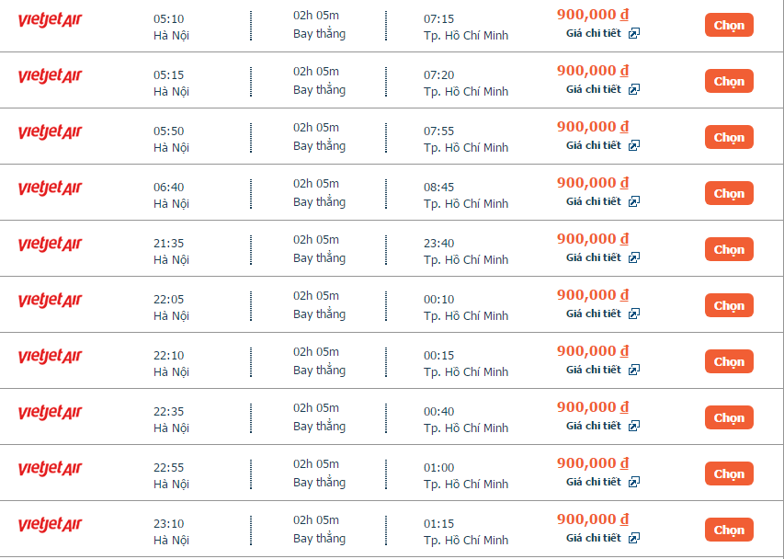This screenshot has height=559, width=784.
Task: Open Giá chi tiết for 22:35 flight
Action: pyautogui.click(x=594, y=426)
